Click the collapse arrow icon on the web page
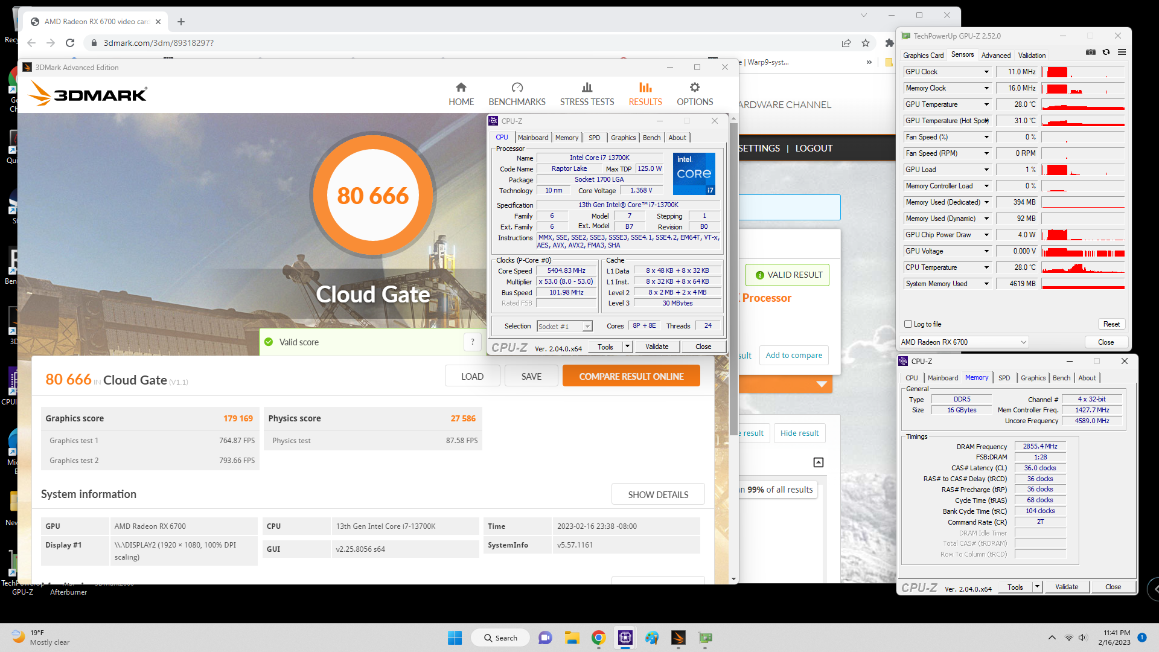The image size is (1159, 652). pos(819,462)
